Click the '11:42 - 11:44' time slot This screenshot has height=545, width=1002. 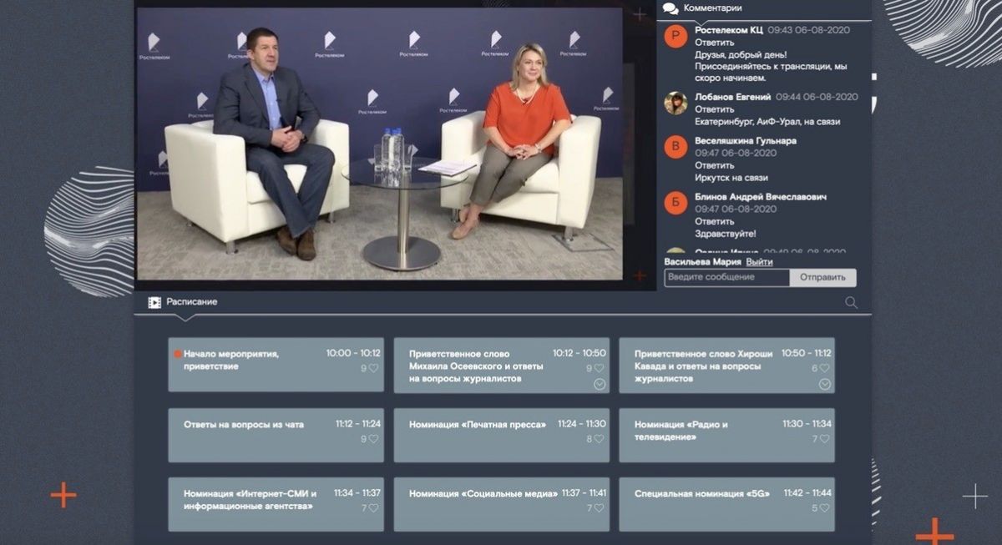click(x=807, y=493)
